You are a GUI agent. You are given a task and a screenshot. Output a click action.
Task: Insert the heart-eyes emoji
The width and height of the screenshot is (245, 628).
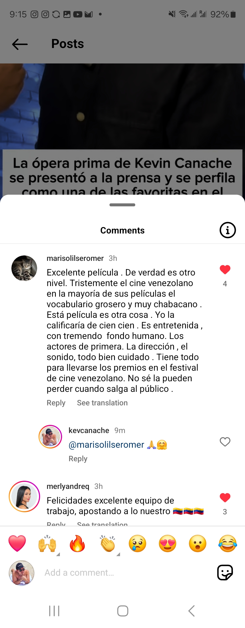(x=167, y=543)
